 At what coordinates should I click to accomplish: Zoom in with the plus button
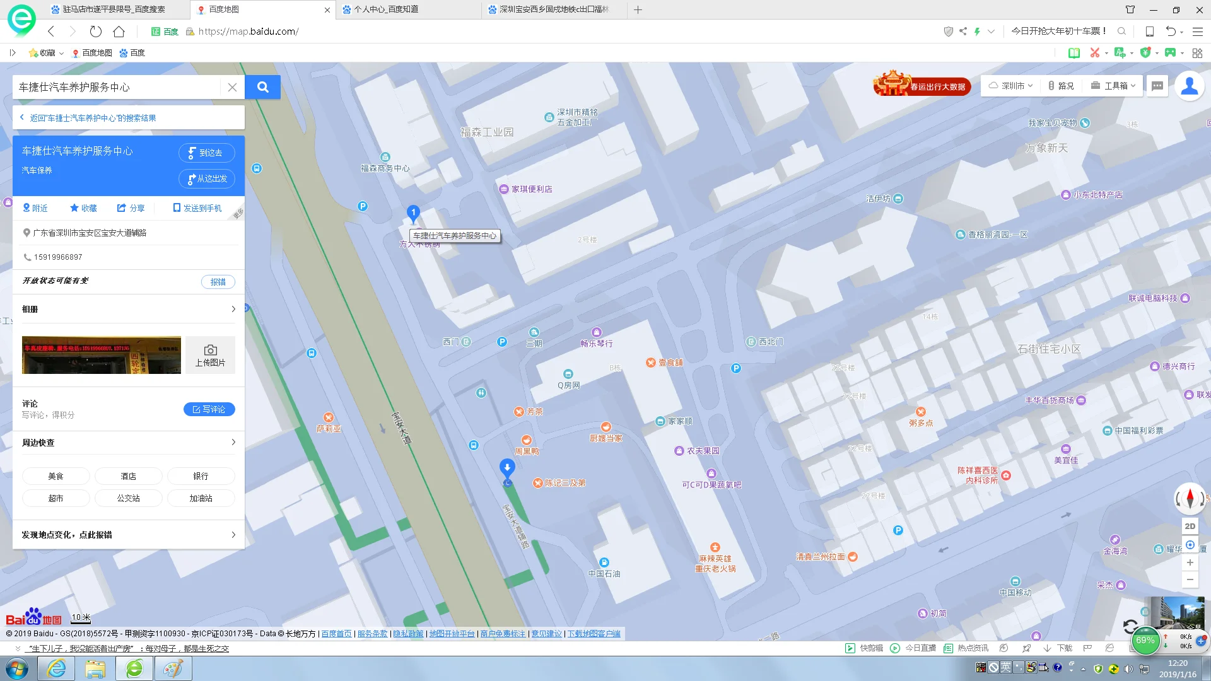pos(1190,562)
